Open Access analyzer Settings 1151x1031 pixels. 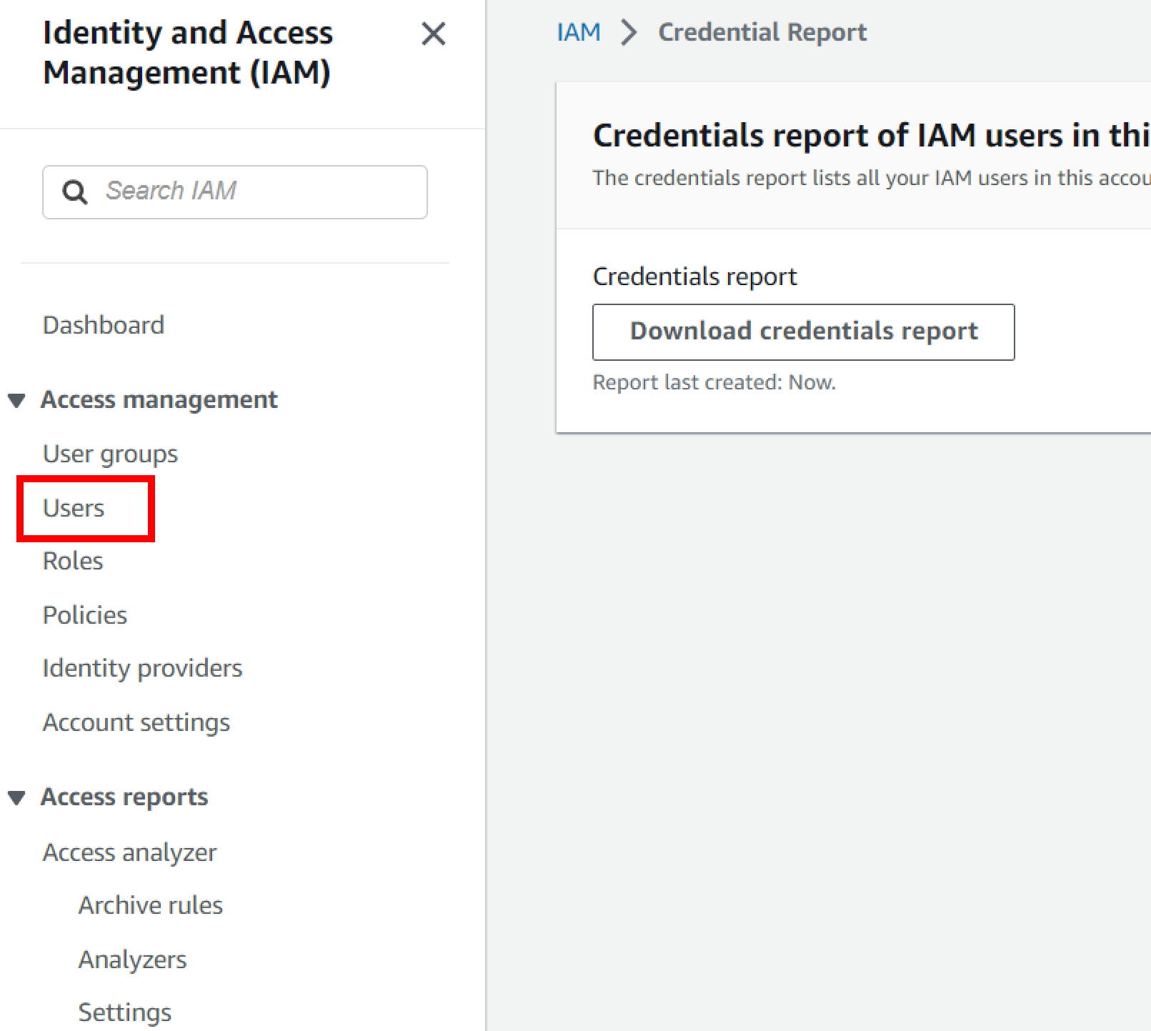click(x=125, y=1012)
